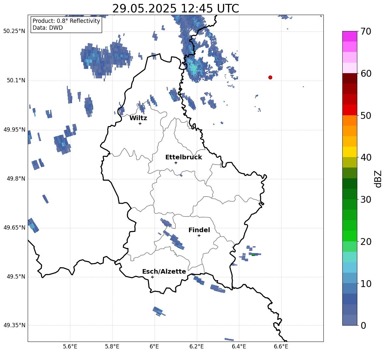The width and height of the screenshot is (386, 353).
Task: Click the 6°E longitude label
Action: tap(154, 346)
